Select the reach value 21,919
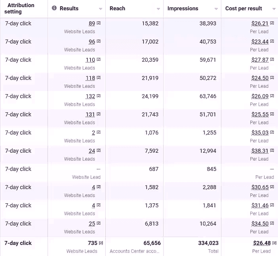Image resolution: width=278 pixels, height=256 pixels. pyautogui.click(x=150, y=78)
